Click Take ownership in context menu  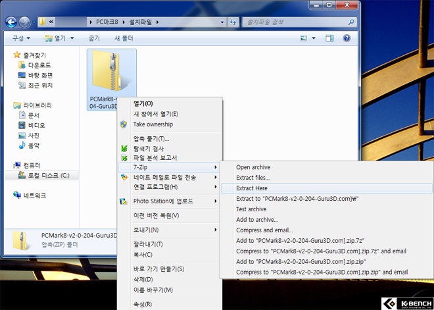170,124
